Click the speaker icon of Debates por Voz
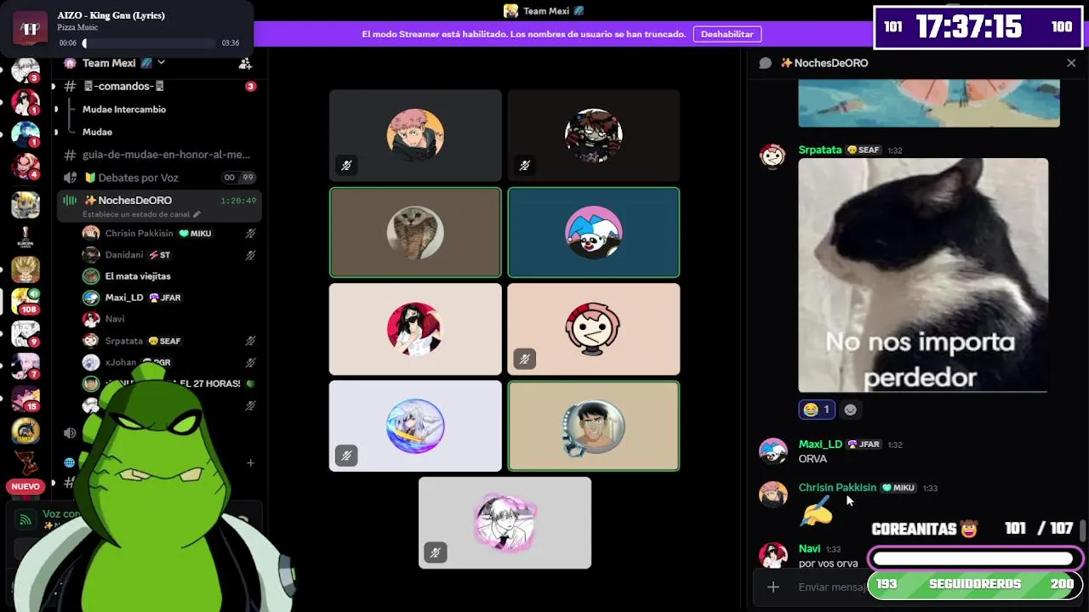 point(70,178)
